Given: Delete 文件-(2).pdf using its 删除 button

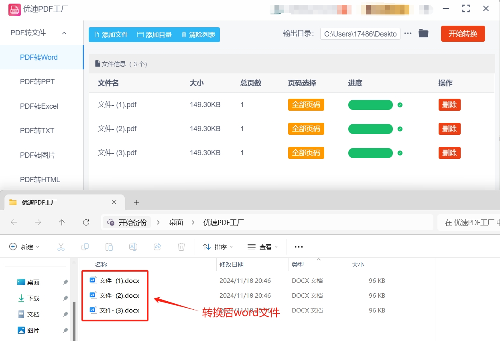Looking at the screenshot, I should pos(449,129).
